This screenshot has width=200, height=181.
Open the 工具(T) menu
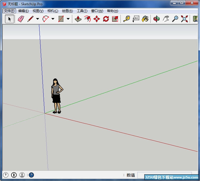coord(82,11)
